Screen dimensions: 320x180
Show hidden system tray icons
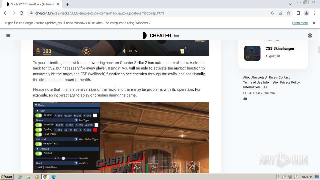(279, 177)
